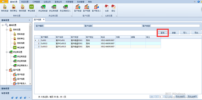Select the row with code Cu0012
202x100 pixels.
click(x=97, y=43)
